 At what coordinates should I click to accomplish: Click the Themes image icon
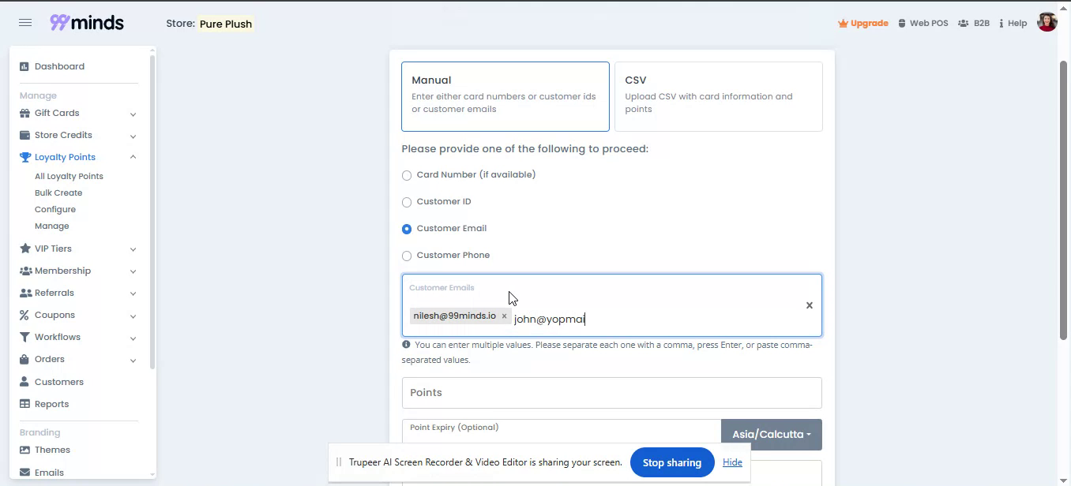click(x=24, y=450)
